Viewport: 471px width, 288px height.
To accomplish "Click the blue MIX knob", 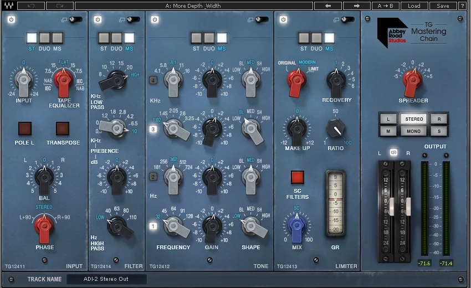I will [297, 226].
